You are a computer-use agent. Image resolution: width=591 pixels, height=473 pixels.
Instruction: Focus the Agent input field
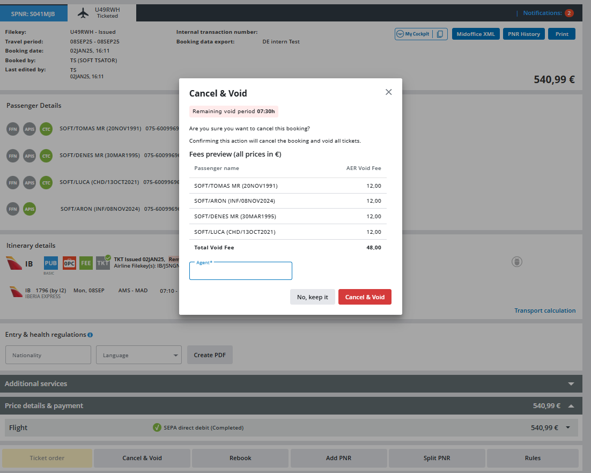tap(241, 272)
